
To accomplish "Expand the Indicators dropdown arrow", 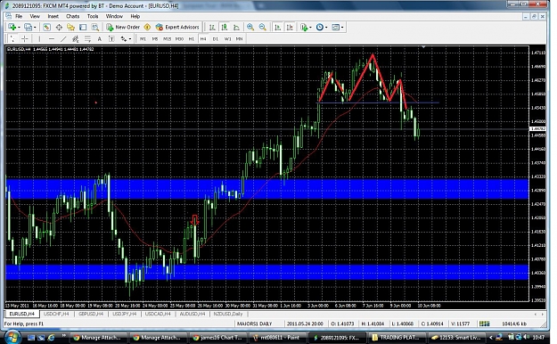I will point(310,28).
